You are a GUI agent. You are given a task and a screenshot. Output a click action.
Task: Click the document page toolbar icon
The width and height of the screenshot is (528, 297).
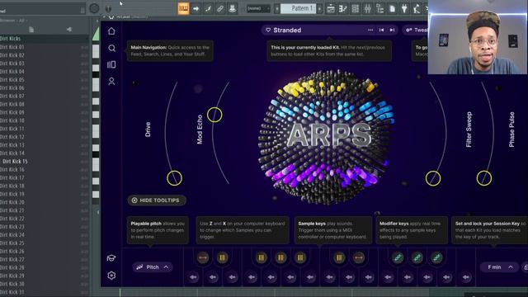[393, 8]
